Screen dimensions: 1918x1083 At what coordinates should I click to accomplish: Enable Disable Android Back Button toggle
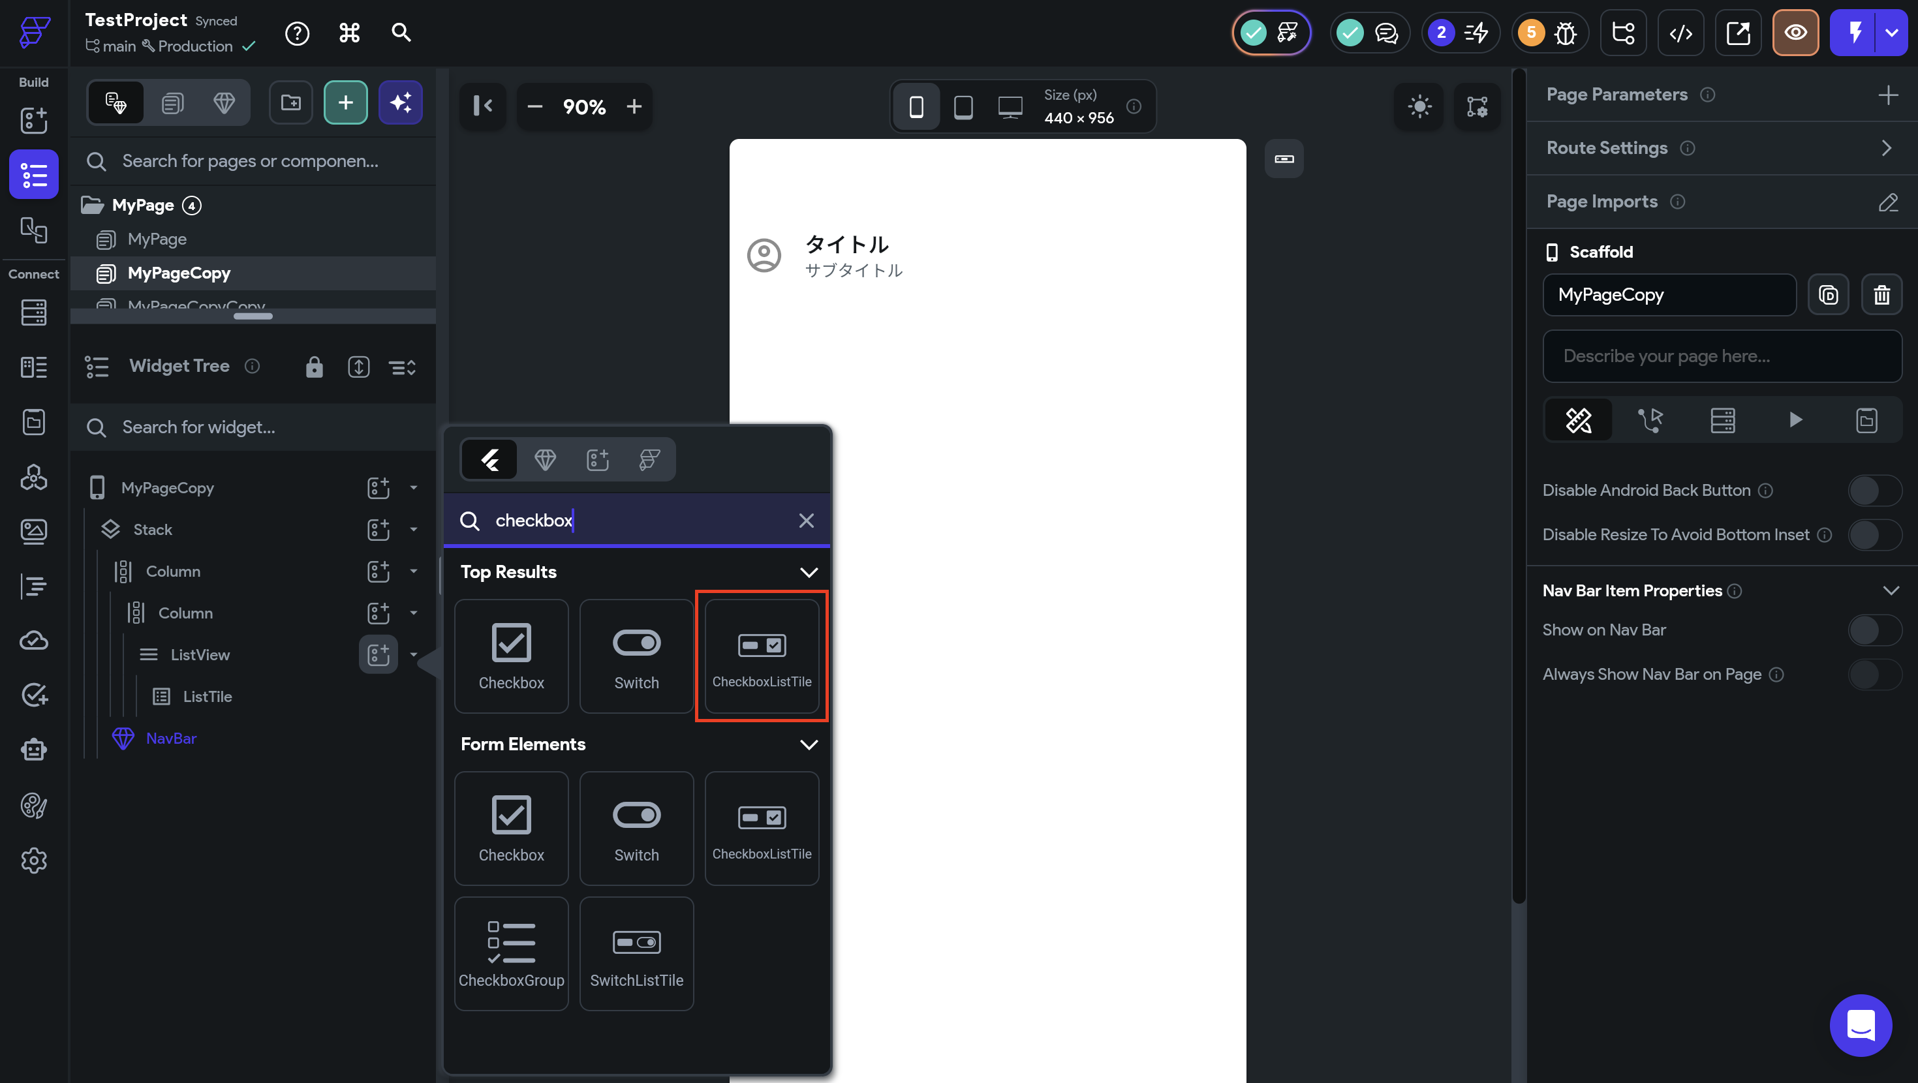tap(1874, 491)
